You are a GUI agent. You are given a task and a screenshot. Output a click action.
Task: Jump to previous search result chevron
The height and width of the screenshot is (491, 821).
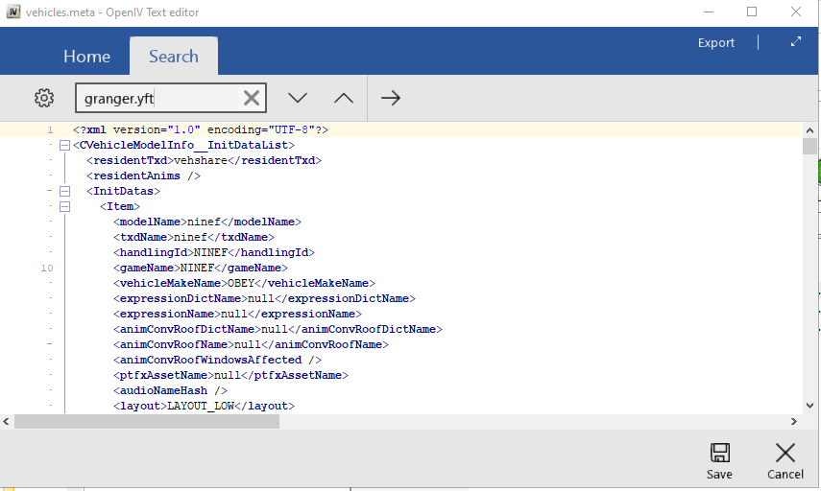tap(344, 98)
